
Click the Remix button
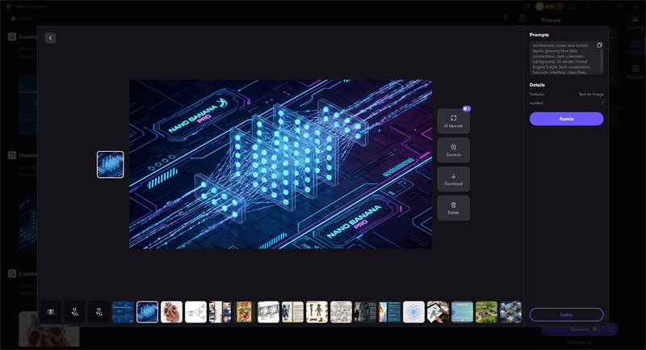tap(566, 119)
